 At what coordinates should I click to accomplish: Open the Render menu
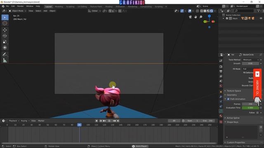coord(20,7)
